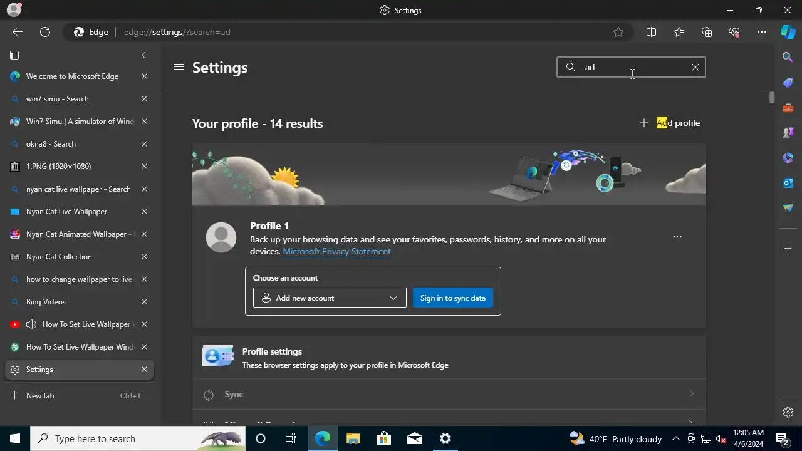
Task: Open the notification center
Action: (783, 438)
